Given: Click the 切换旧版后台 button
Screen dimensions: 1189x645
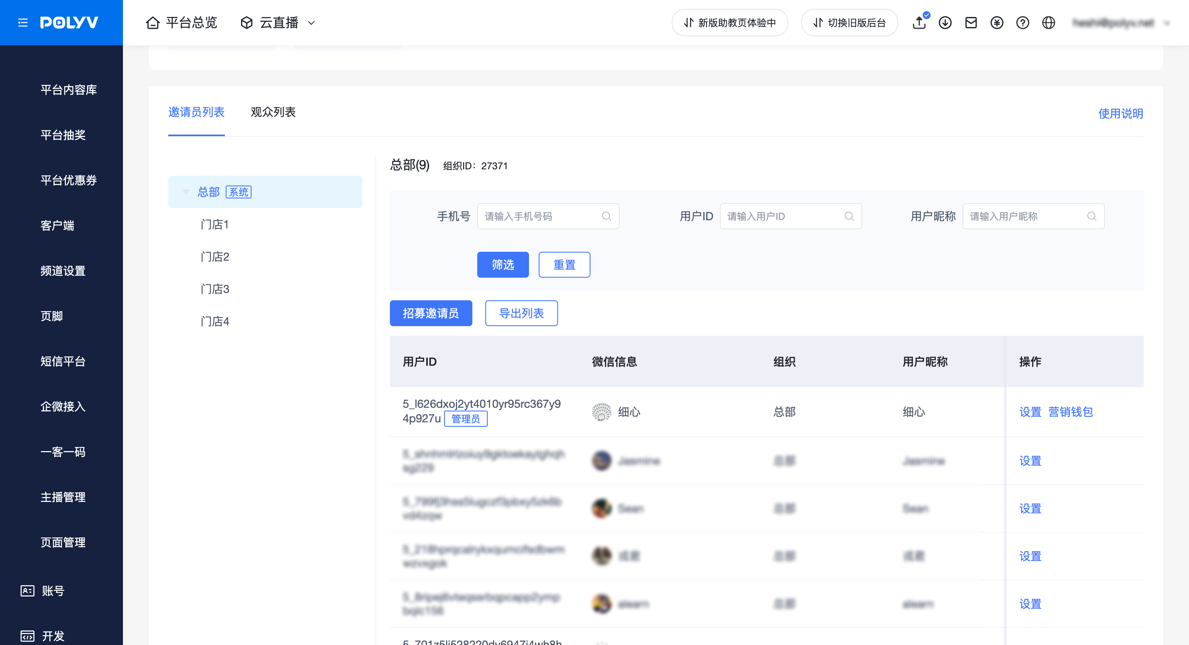Looking at the screenshot, I should [849, 23].
